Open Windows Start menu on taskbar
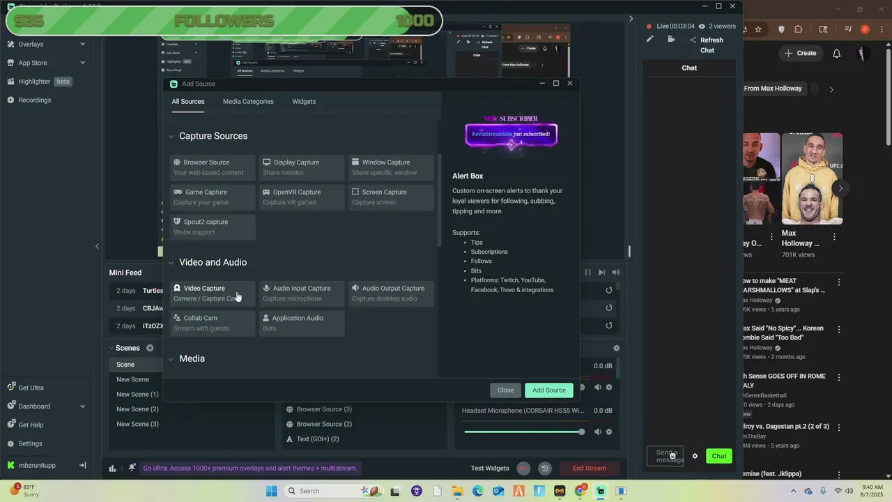This screenshot has height=502, width=892. pos(271,491)
